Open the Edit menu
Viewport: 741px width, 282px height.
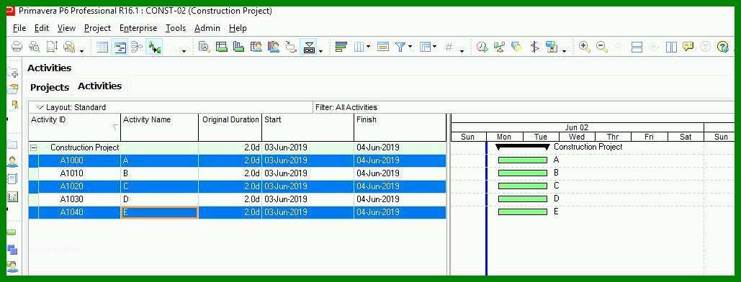pos(42,28)
